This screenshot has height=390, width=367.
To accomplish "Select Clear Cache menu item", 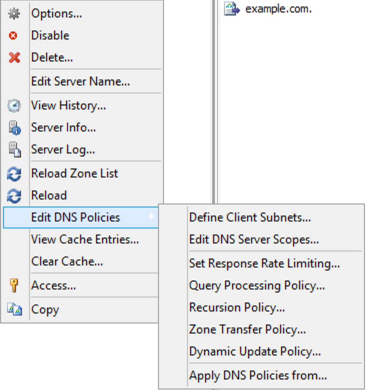I will (x=67, y=261).
